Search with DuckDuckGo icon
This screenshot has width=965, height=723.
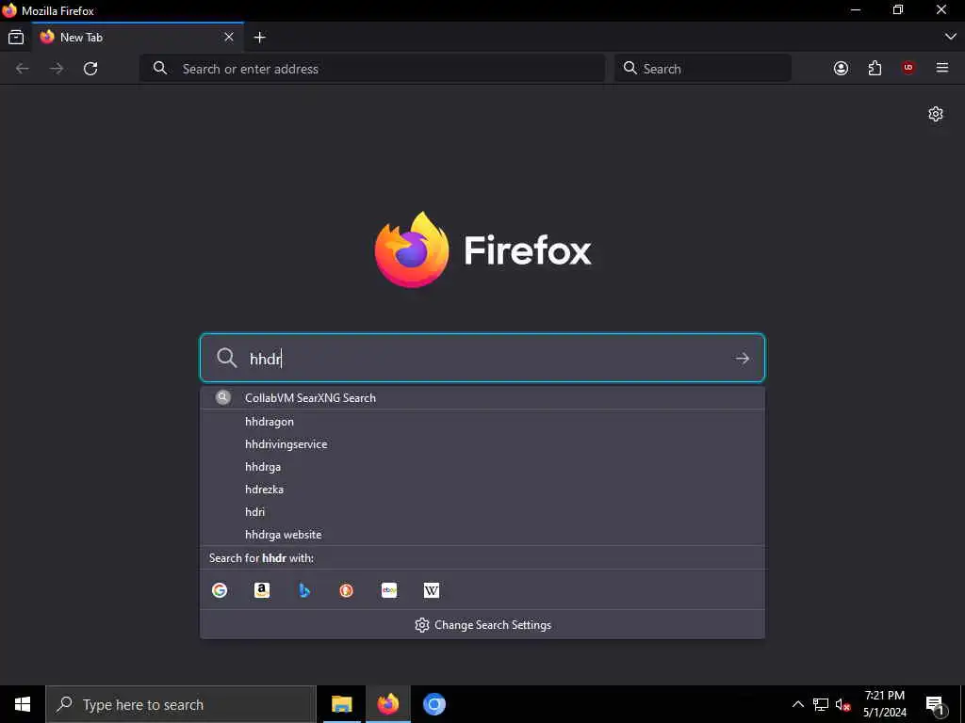(347, 590)
